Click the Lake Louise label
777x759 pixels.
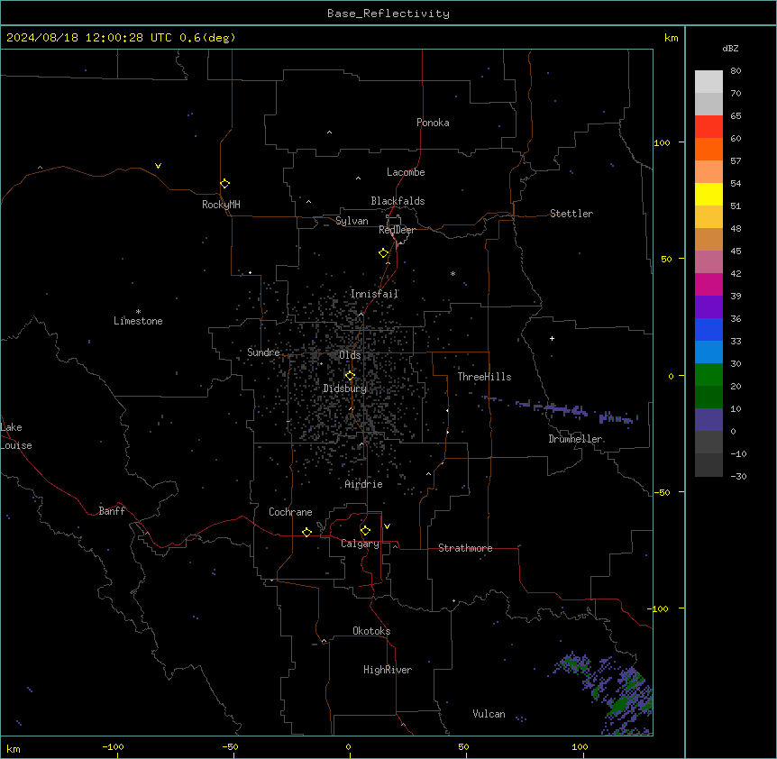point(16,436)
